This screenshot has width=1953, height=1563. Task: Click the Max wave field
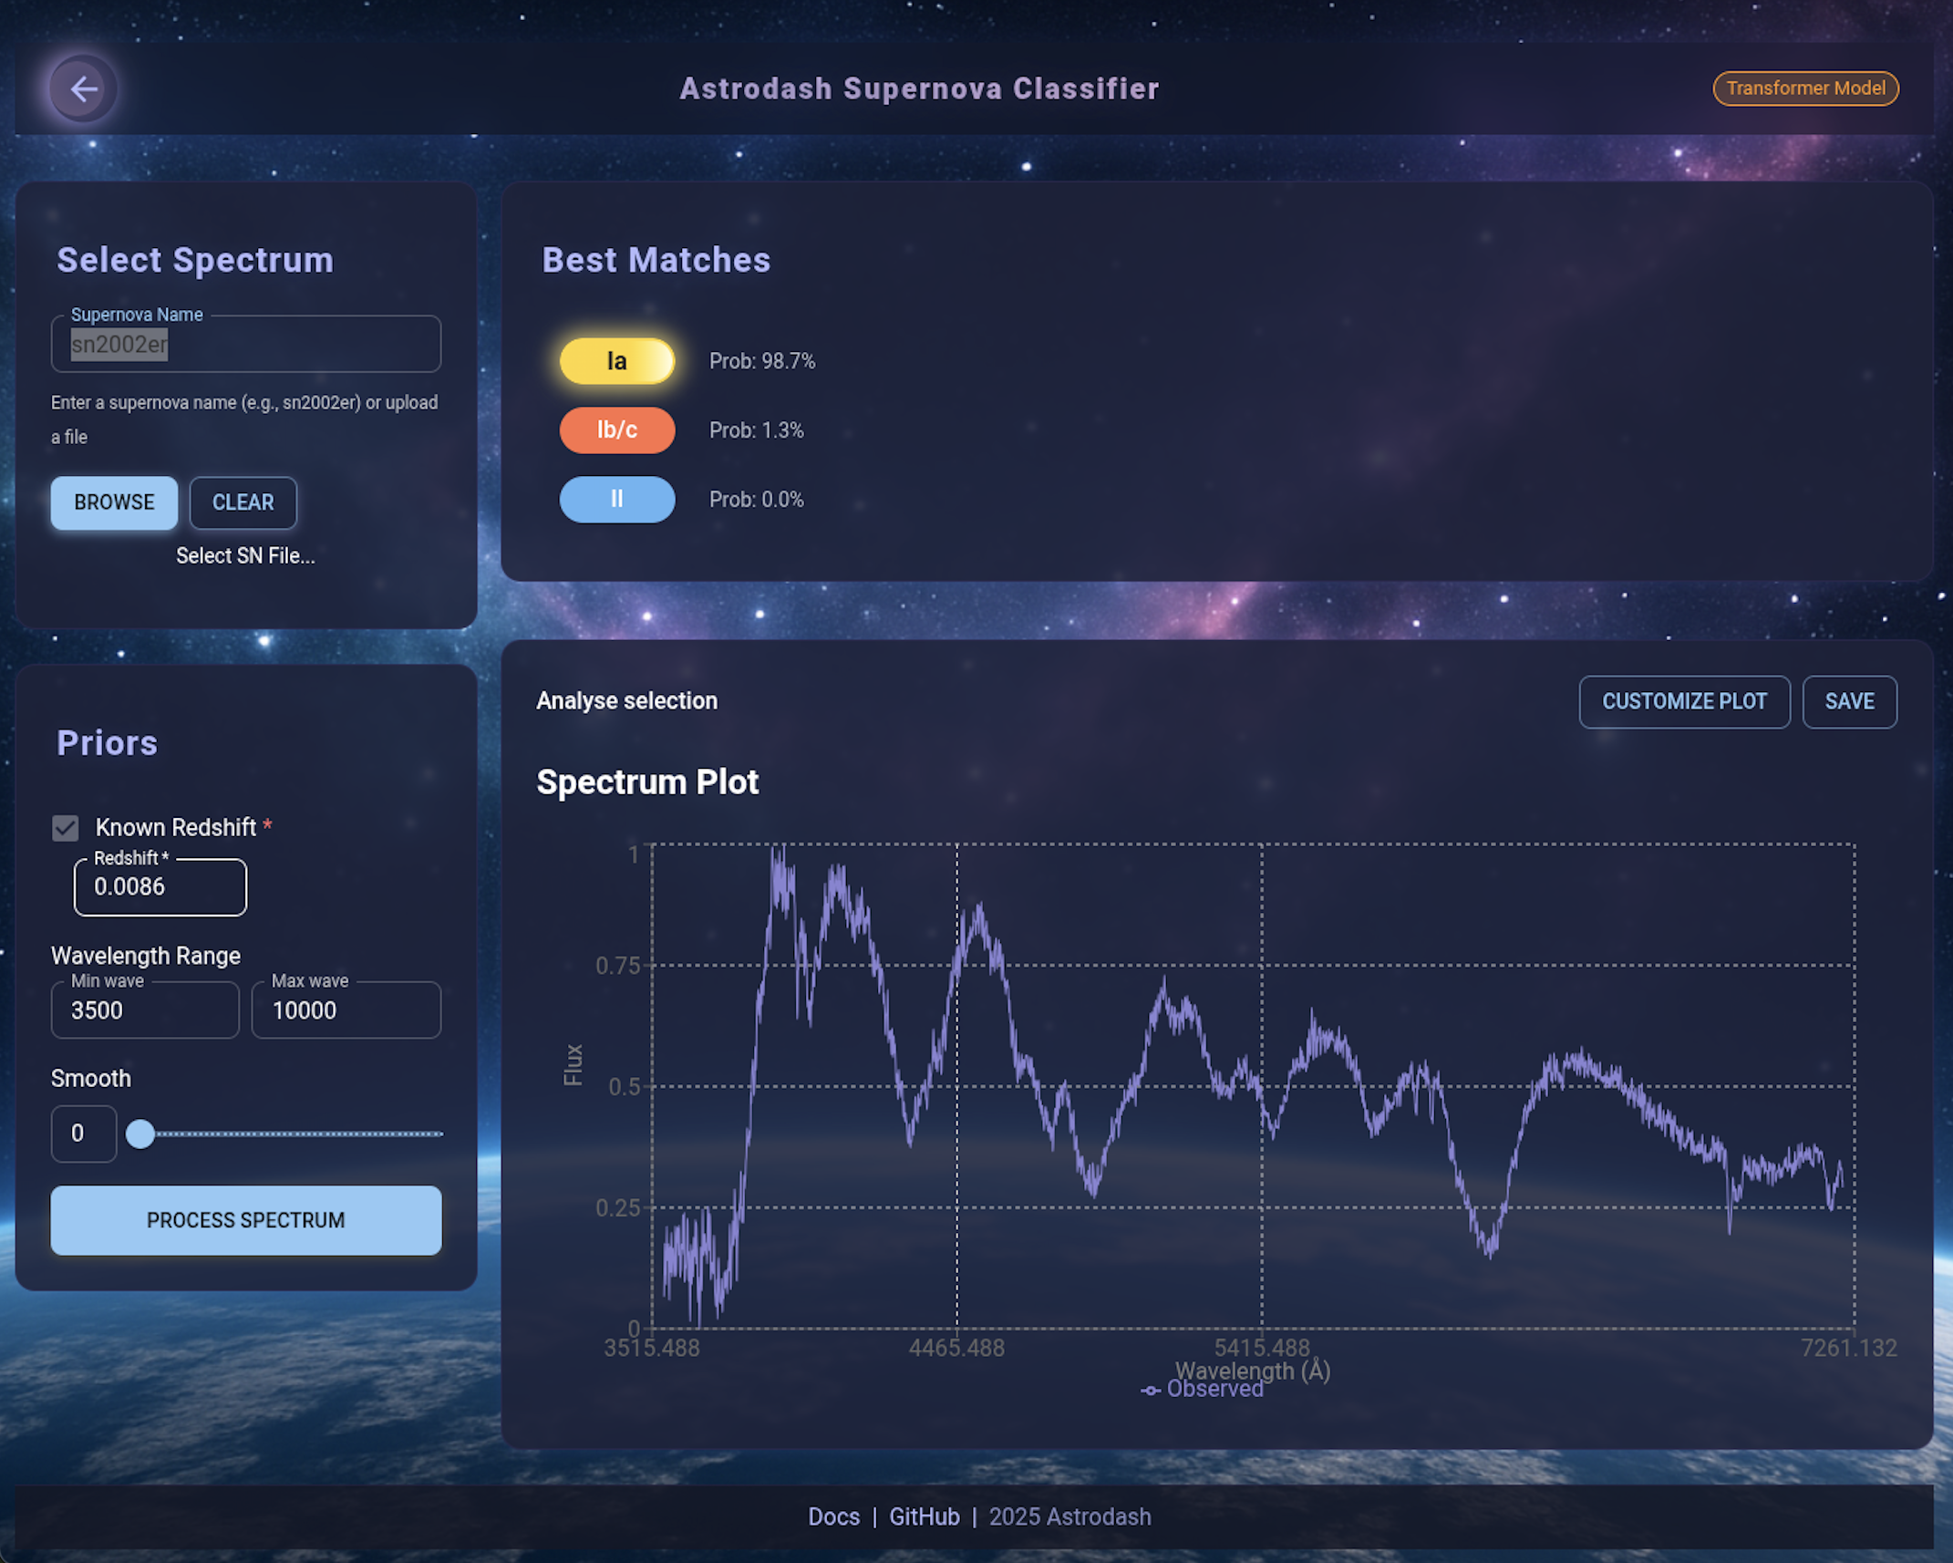click(x=346, y=1010)
